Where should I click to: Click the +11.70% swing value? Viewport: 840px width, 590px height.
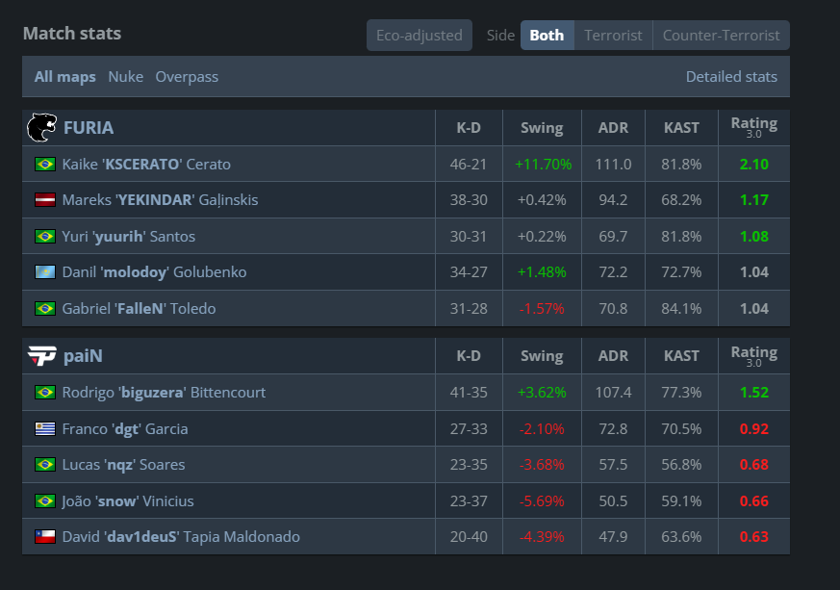click(544, 164)
